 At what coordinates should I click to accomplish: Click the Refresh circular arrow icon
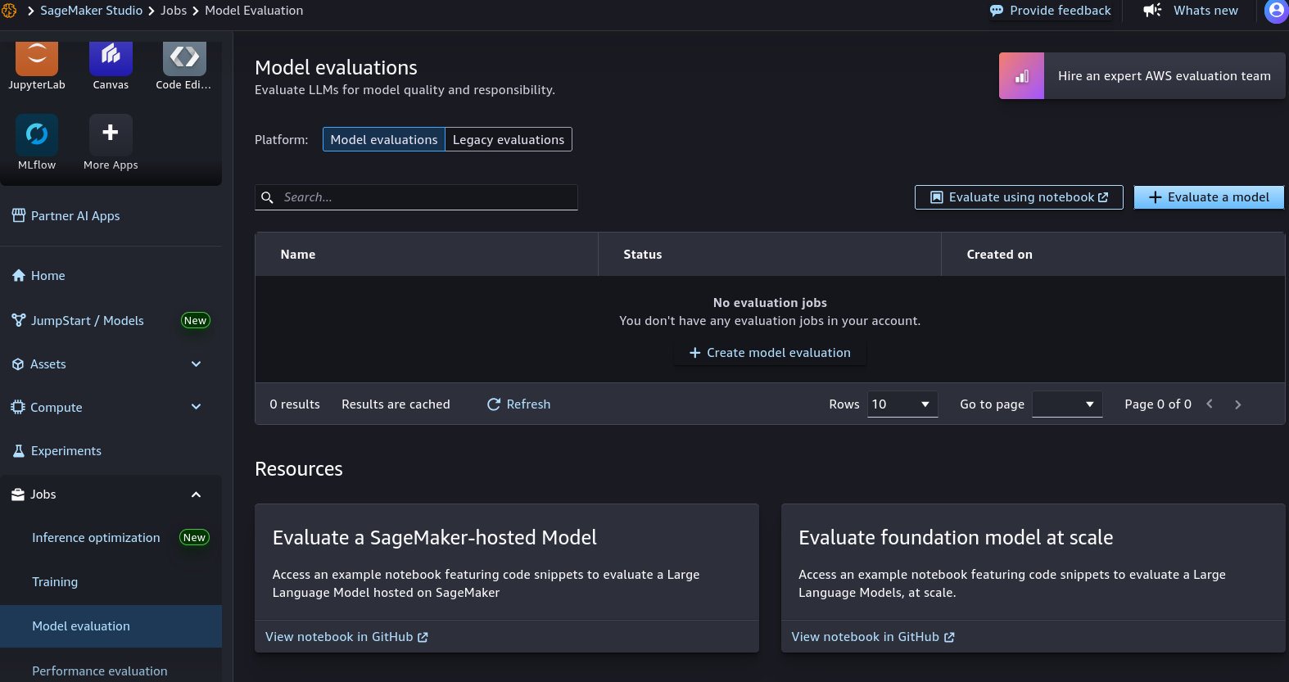click(x=494, y=404)
